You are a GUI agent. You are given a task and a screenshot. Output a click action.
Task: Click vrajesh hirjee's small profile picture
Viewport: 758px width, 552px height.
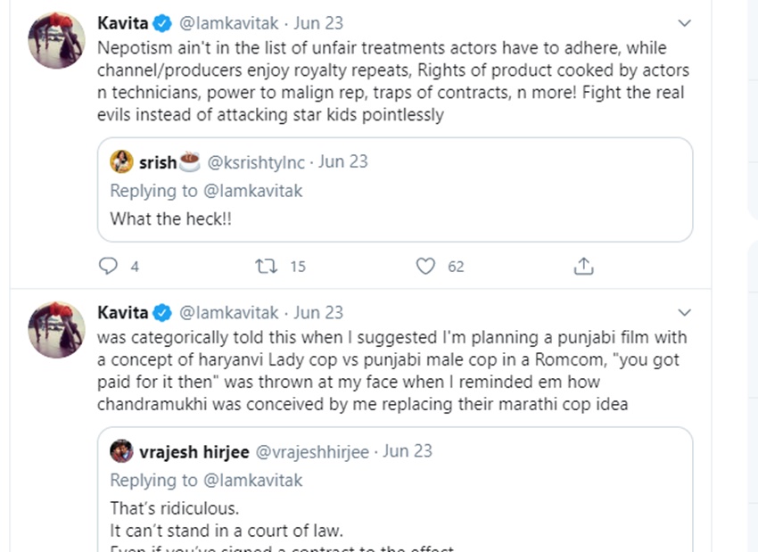(121, 451)
